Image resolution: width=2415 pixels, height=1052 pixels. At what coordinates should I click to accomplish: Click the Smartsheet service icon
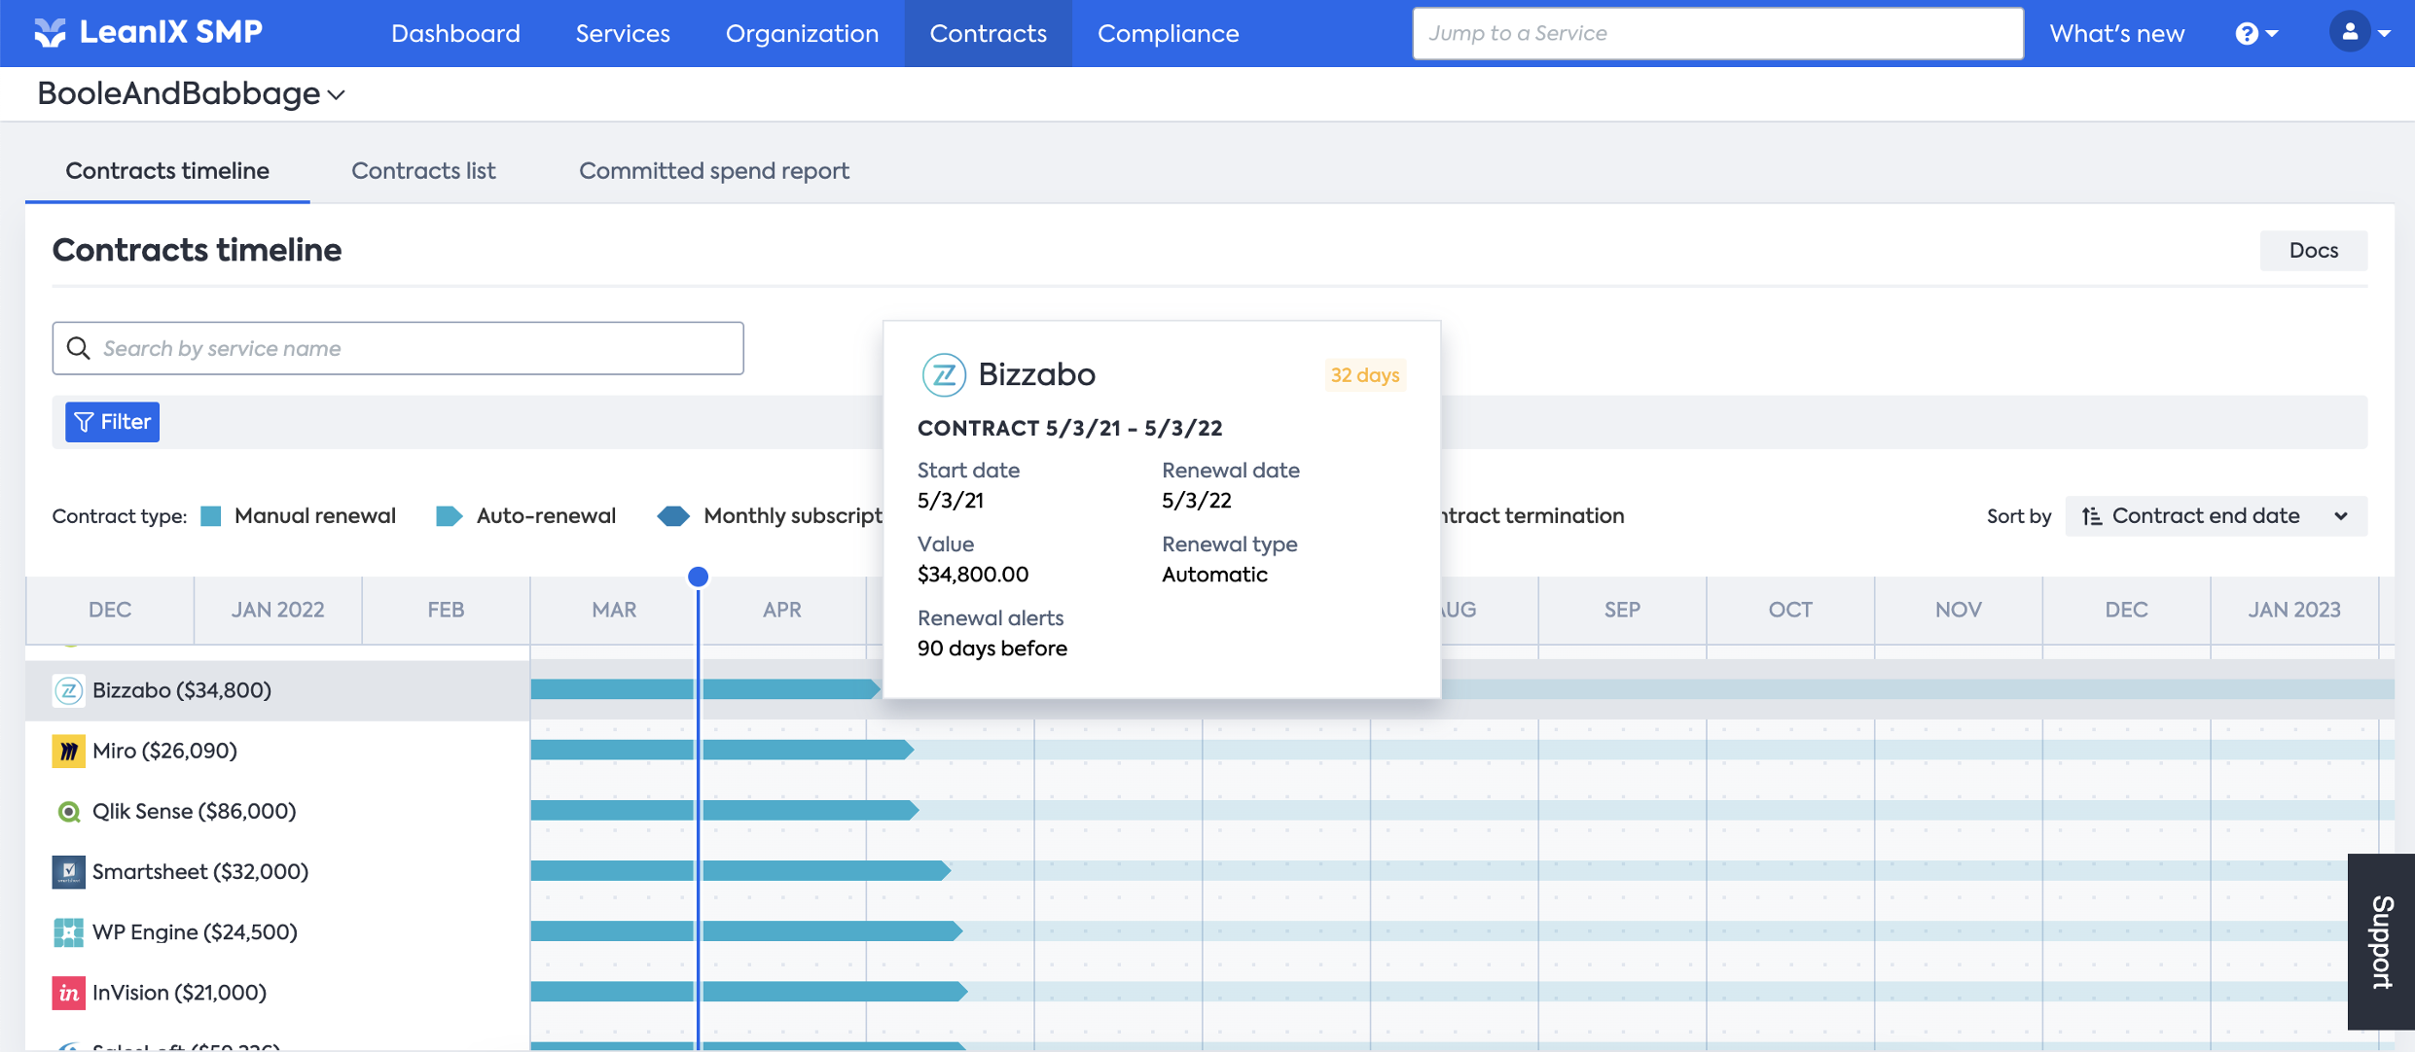coord(68,872)
